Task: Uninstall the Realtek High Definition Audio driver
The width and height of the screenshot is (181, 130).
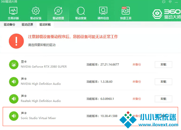Action: (163, 99)
